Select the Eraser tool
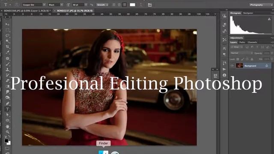 [x=7, y=81]
